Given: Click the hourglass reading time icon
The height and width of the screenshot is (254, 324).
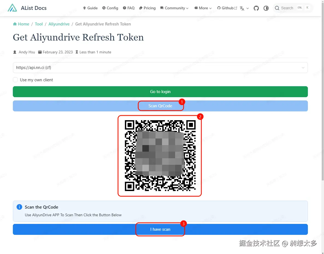Looking at the screenshot, I should click(x=77, y=52).
